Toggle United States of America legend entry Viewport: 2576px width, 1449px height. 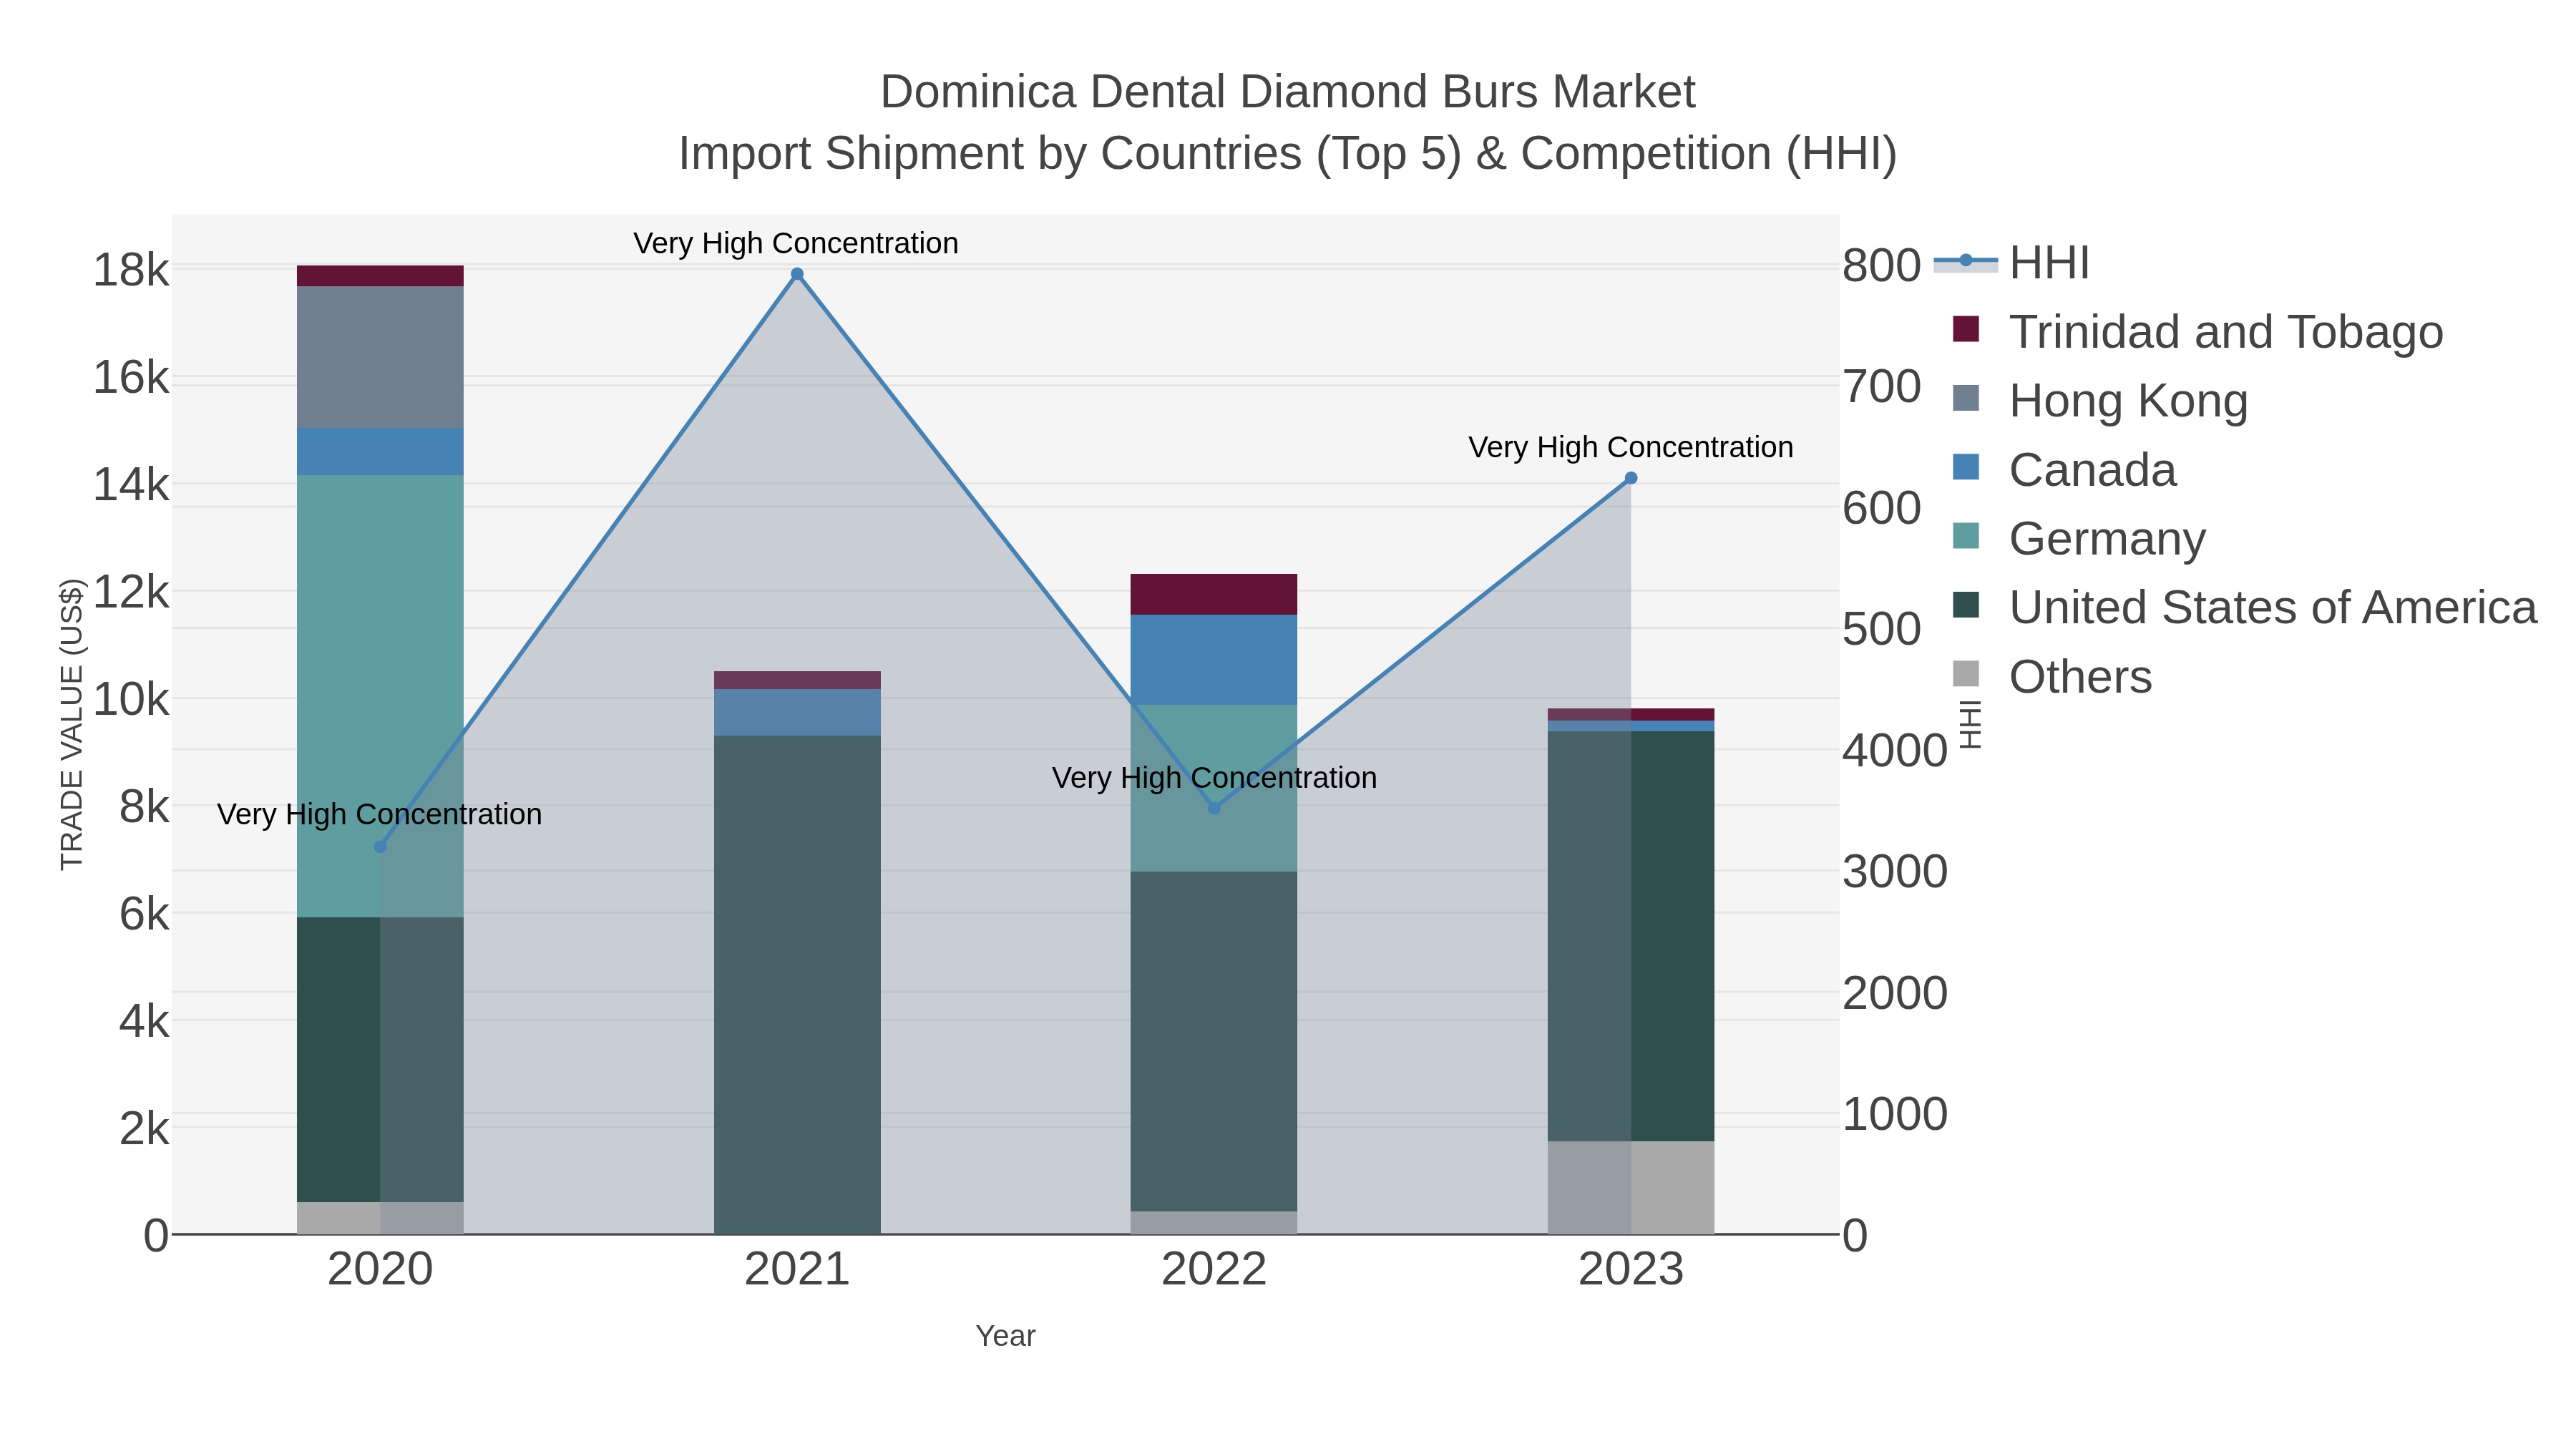[x=2244, y=608]
